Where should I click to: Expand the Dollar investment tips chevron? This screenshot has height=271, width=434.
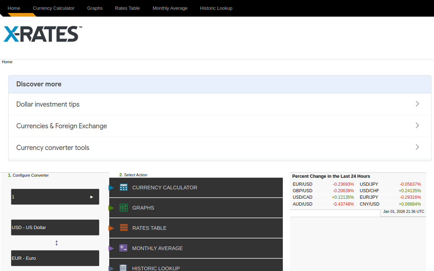coord(417,104)
